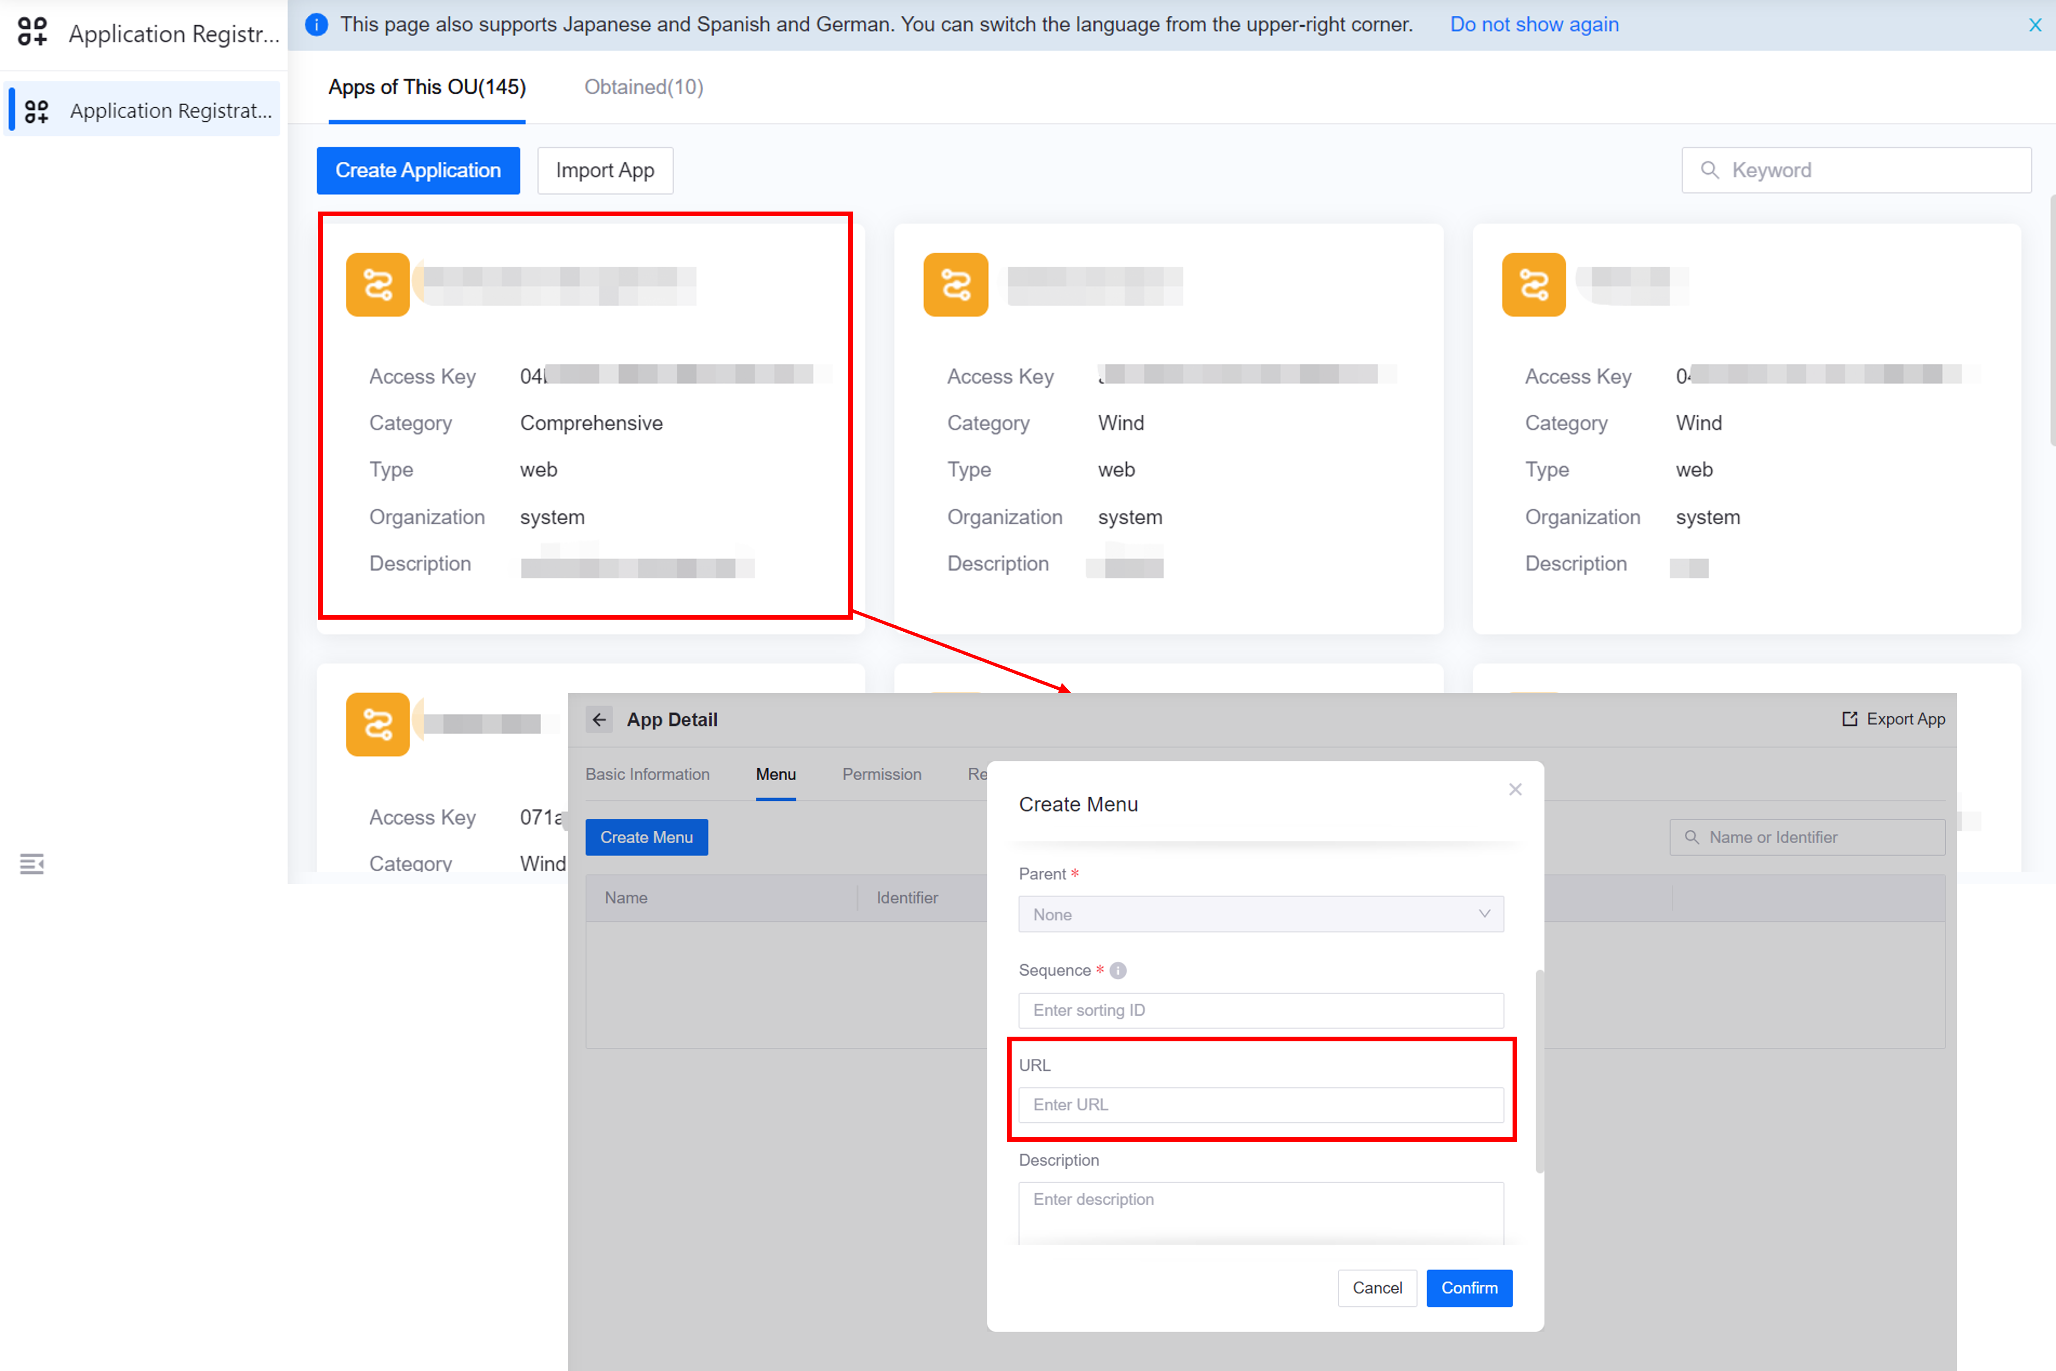Click the Export App icon
The height and width of the screenshot is (1371, 2056).
(x=1849, y=719)
